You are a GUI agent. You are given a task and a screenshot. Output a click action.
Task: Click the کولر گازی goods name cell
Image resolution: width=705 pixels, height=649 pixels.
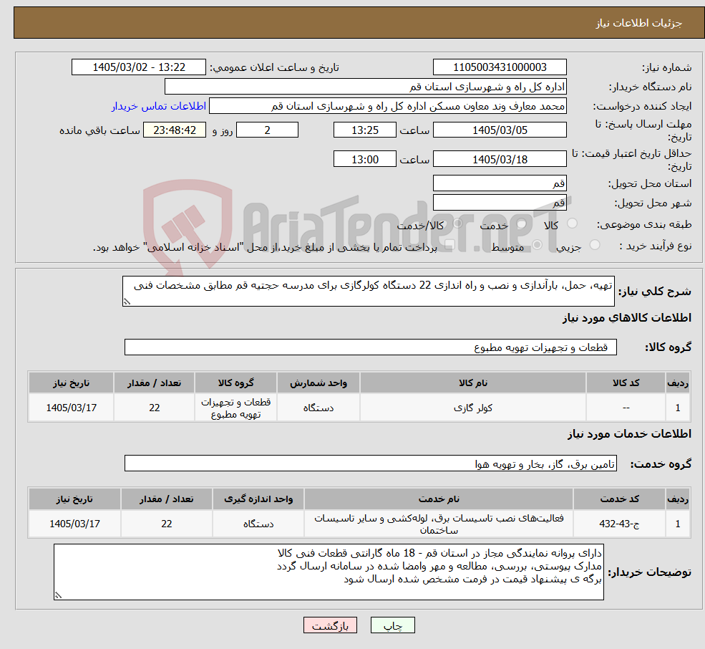473,408
